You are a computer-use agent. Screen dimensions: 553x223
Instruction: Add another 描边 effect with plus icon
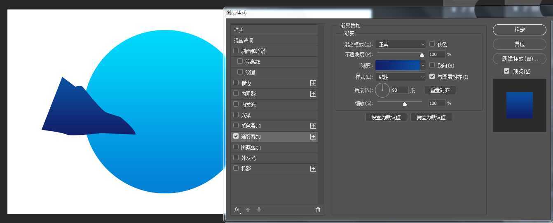click(x=313, y=83)
